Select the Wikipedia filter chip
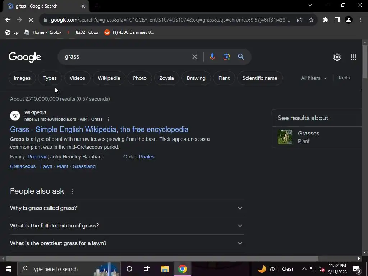The image size is (368, 276). click(109, 78)
